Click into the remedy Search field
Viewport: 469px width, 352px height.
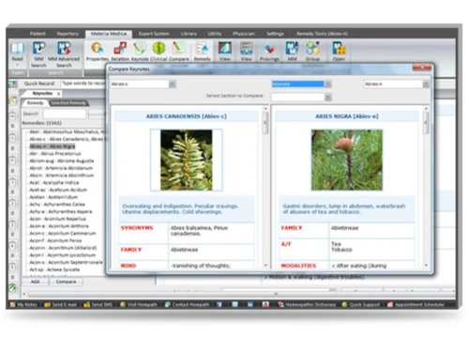[64, 114]
